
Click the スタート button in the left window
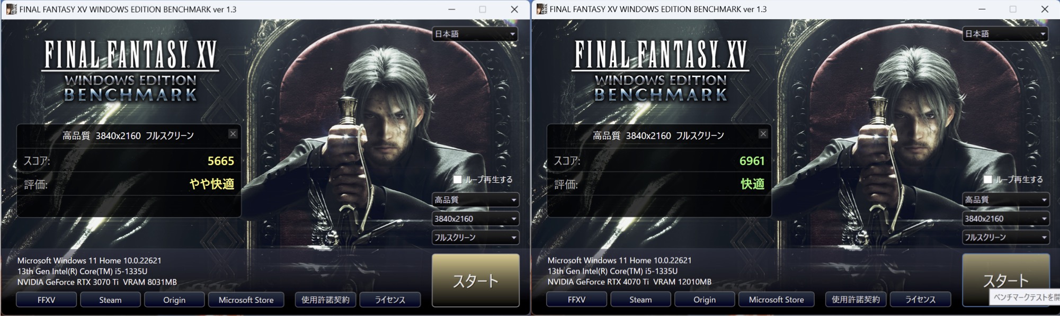click(x=476, y=281)
